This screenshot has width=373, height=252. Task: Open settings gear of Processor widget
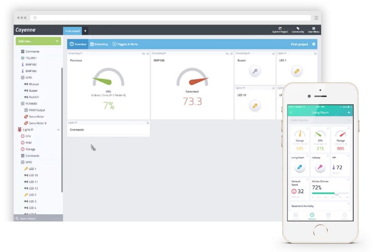148,54
